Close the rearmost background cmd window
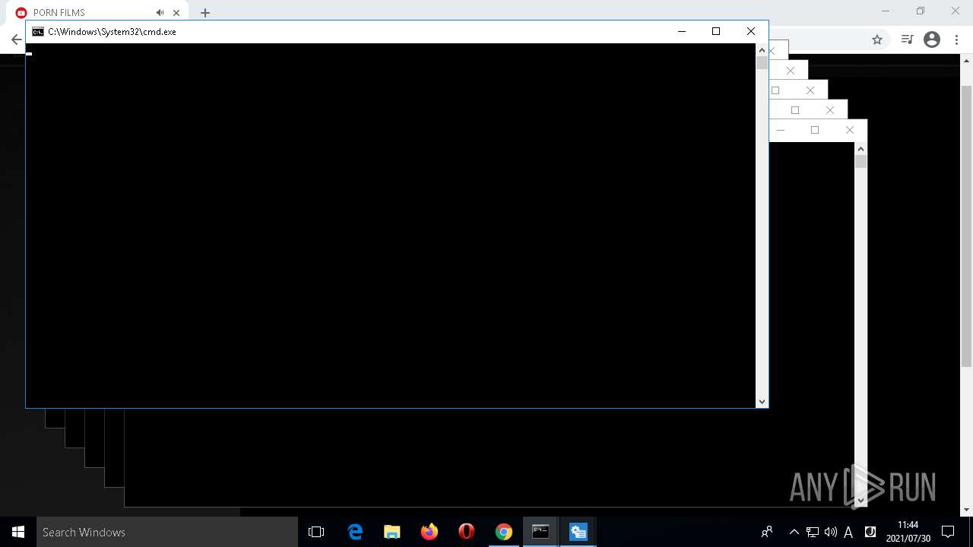Image resolution: width=973 pixels, height=547 pixels. (x=772, y=51)
